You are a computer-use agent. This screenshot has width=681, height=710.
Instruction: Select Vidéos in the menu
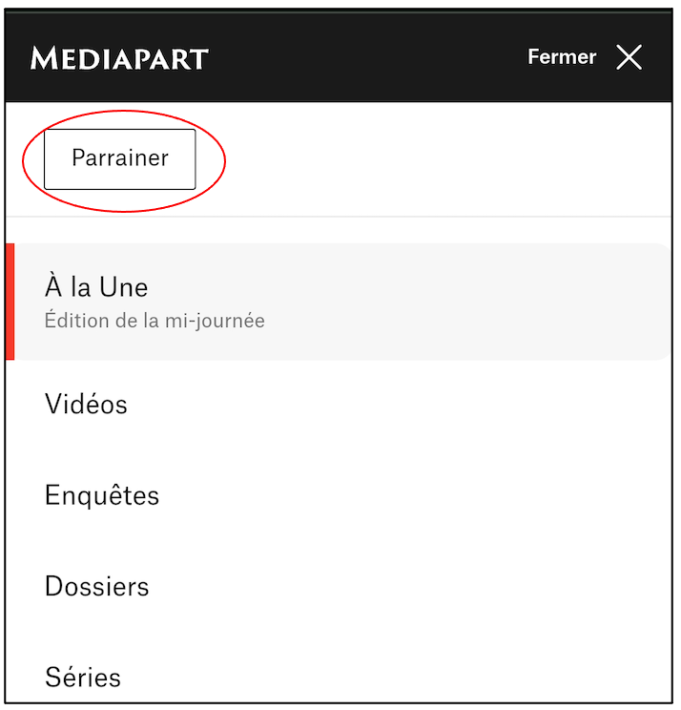point(86,404)
